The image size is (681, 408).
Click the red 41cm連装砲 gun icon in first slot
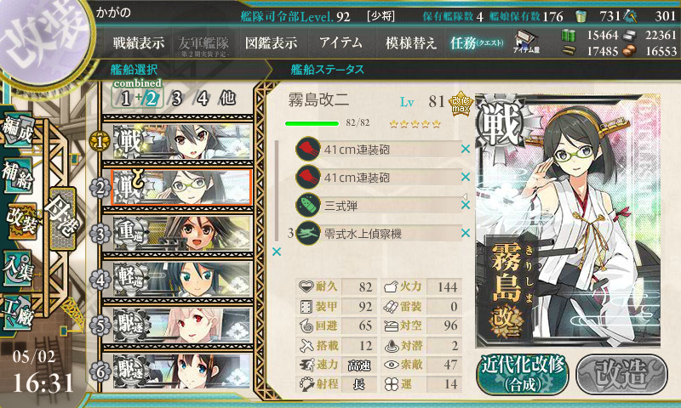308,149
